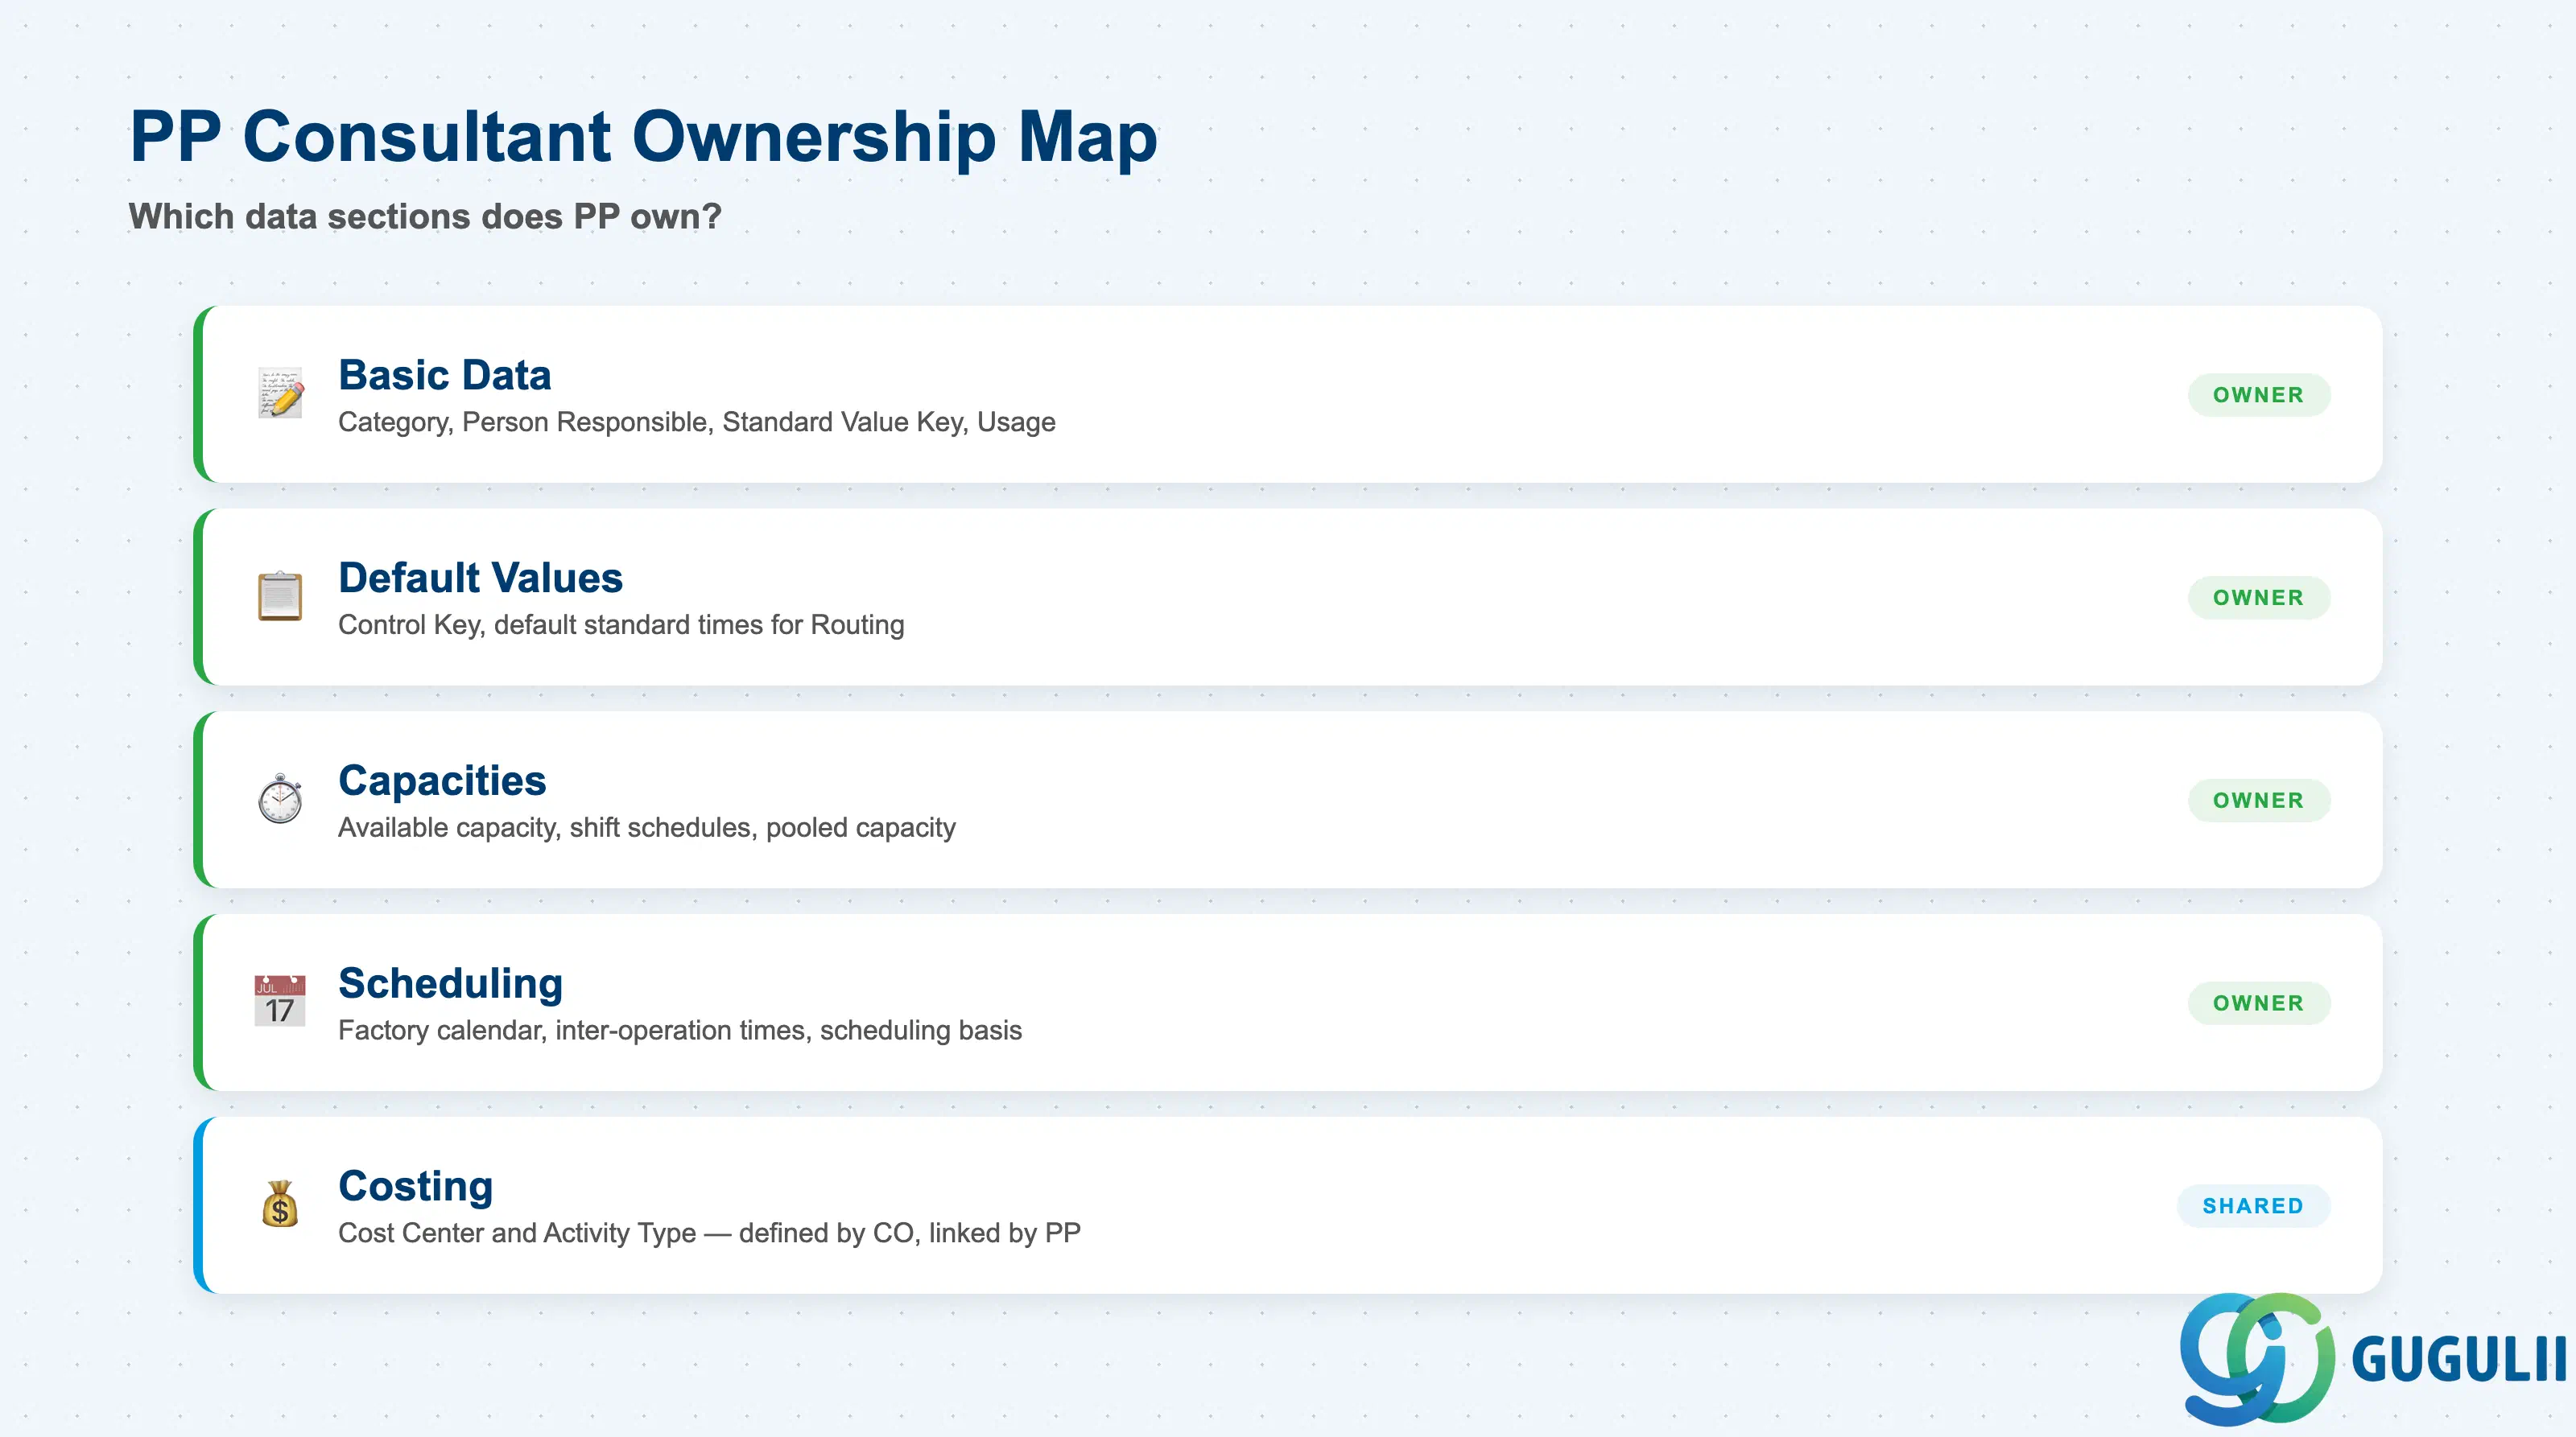Click the memo pencil icon beside Basic Data

[x=280, y=393]
